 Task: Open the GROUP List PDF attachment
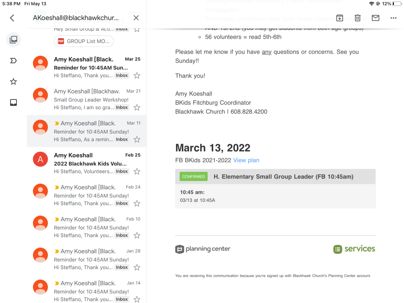[x=84, y=41]
